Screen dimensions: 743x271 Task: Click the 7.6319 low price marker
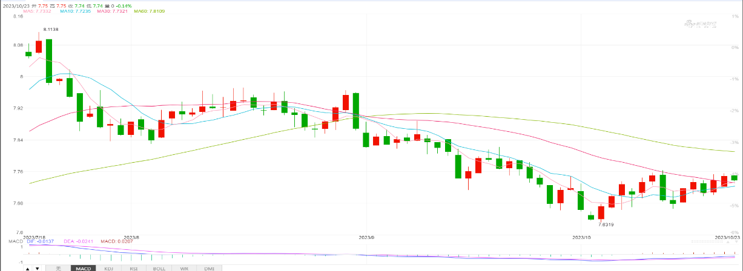[606, 224]
